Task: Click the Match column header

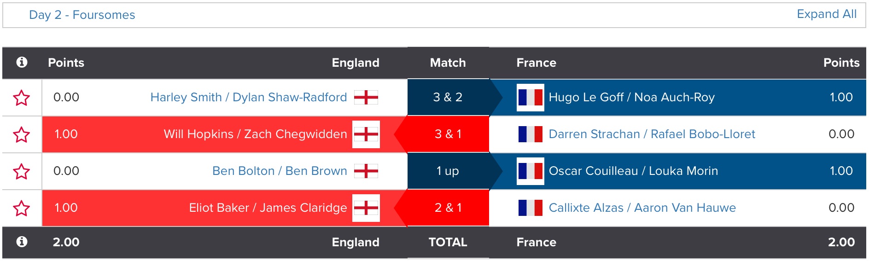Action: point(448,63)
